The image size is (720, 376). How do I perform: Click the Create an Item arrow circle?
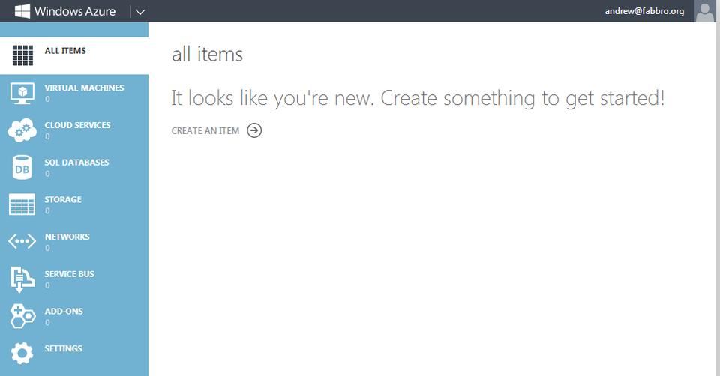254,130
